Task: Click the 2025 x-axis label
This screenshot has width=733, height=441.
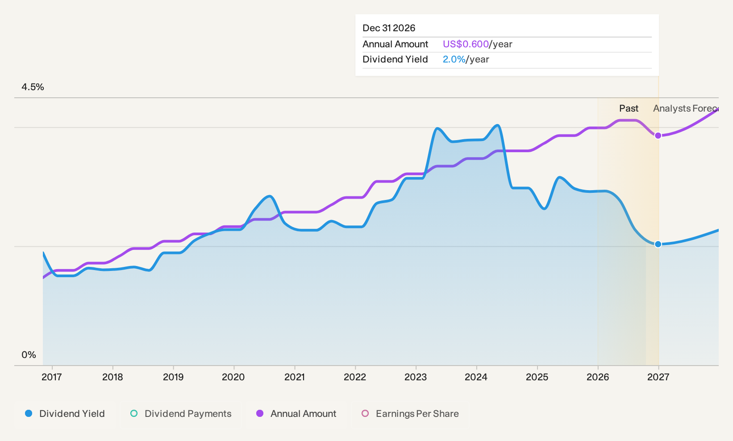Action: point(537,377)
